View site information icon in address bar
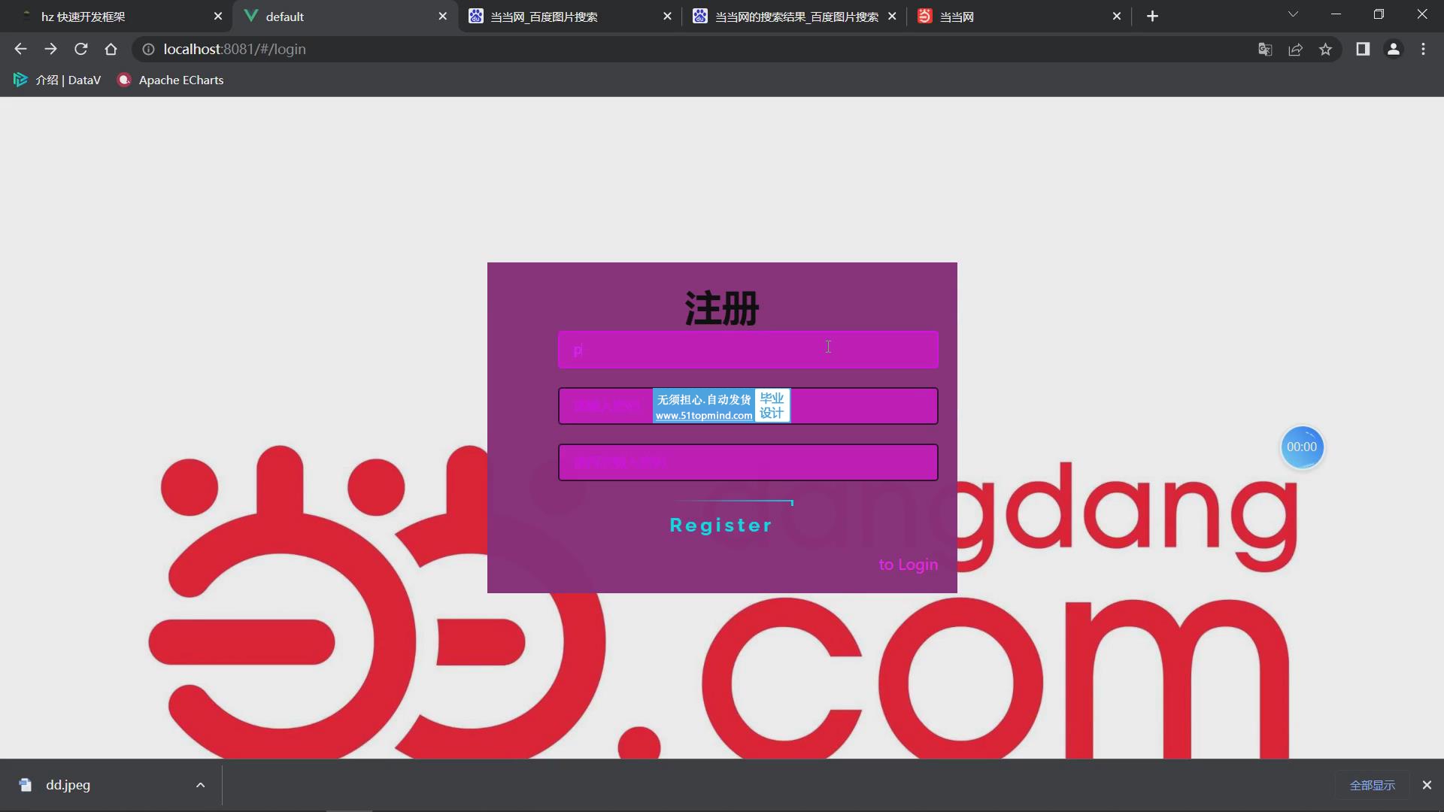This screenshot has width=1444, height=812. [x=148, y=49]
